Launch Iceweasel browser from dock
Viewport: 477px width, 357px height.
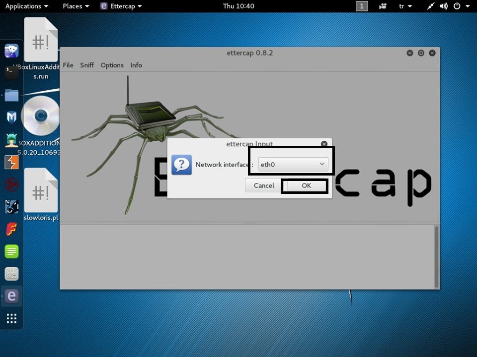click(11, 51)
